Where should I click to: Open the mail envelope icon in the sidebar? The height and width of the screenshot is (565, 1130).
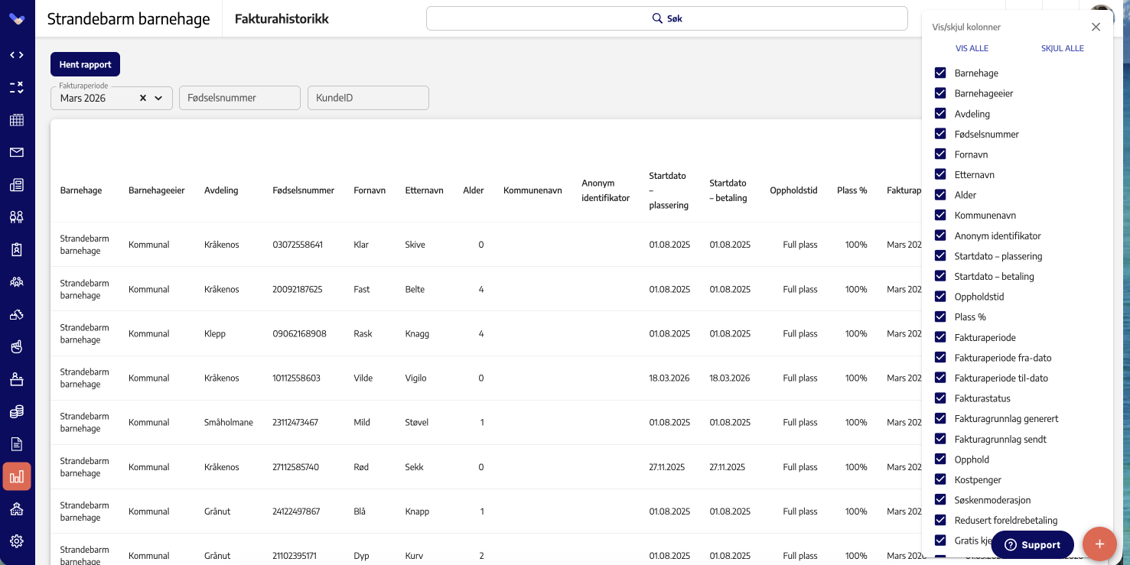coord(17,152)
